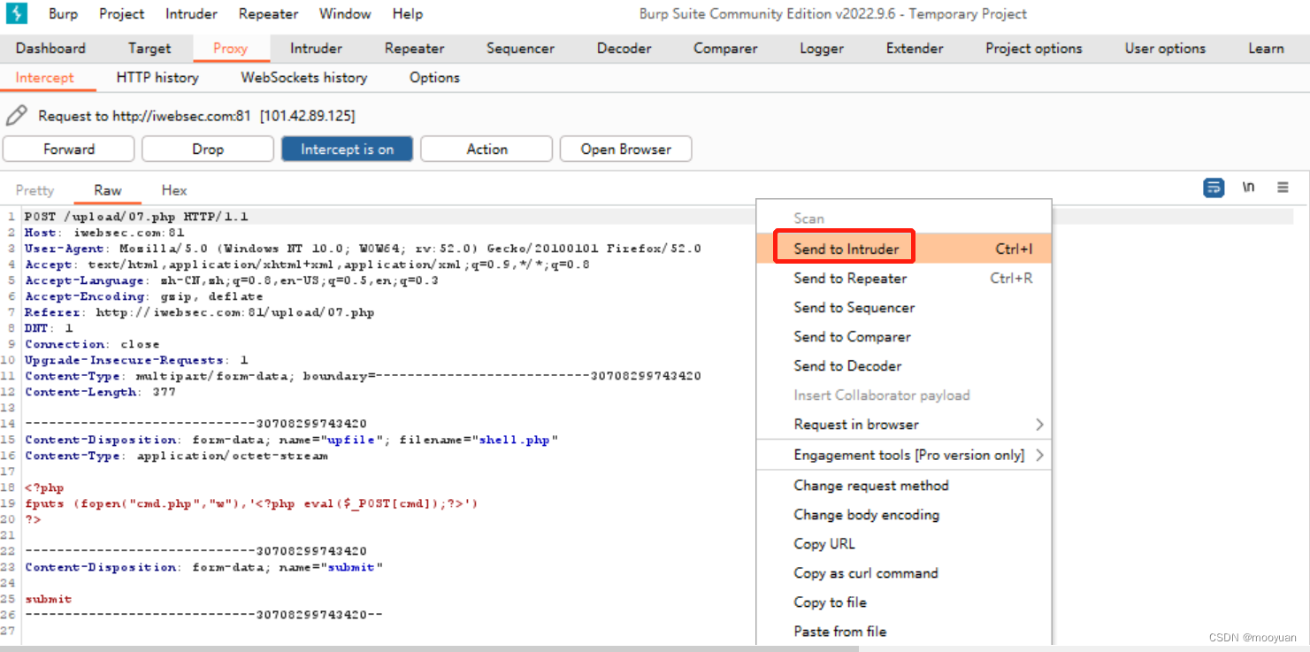The width and height of the screenshot is (1310, 652).
Task: Choose Send to Decoder
Action: pos(904,365)
